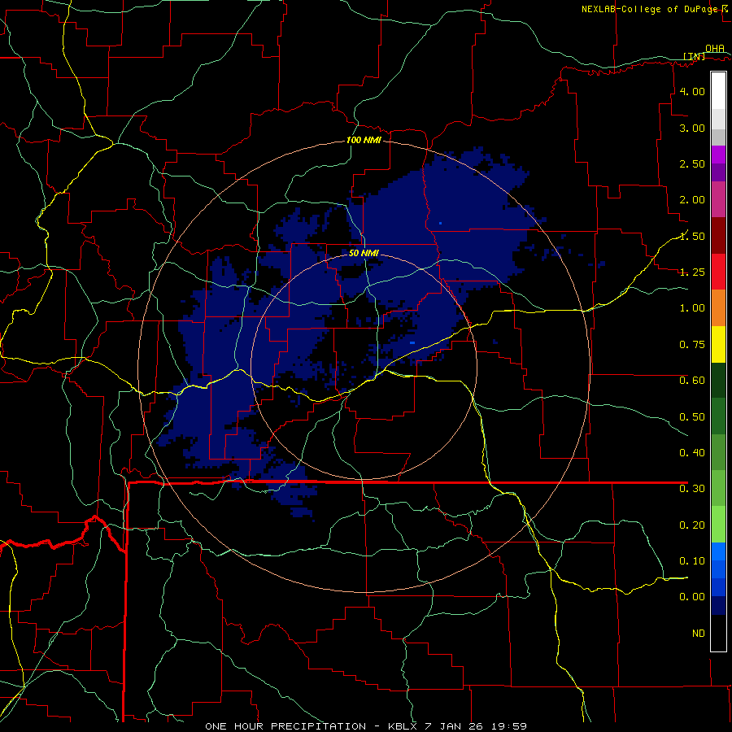Click the 0.00 legend value
This screenshot has height=732, width=732.
[x=692, y=597]
